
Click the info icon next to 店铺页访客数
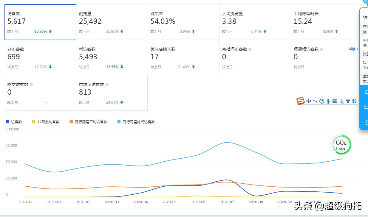107,85
